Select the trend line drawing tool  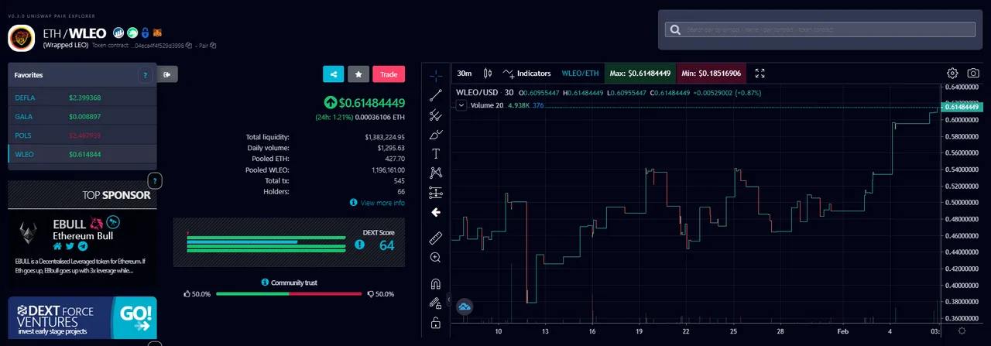(435, 95)
